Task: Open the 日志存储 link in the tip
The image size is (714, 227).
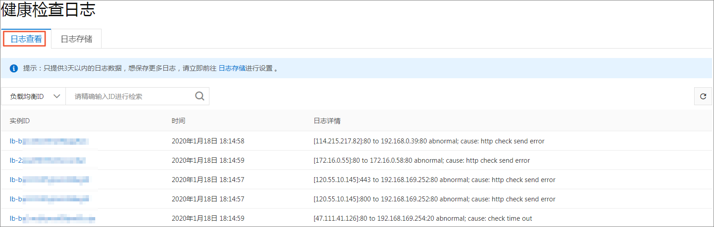Action: pos(232,68)
